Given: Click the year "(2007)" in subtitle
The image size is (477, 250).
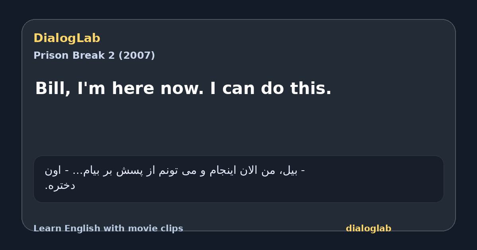Looking at the screenshot, I should pyautogui.click(x=137, y=56).
